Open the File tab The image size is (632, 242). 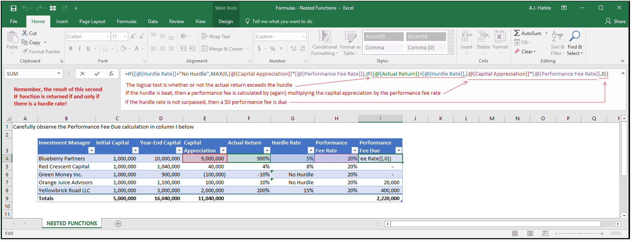coord(14,21)
